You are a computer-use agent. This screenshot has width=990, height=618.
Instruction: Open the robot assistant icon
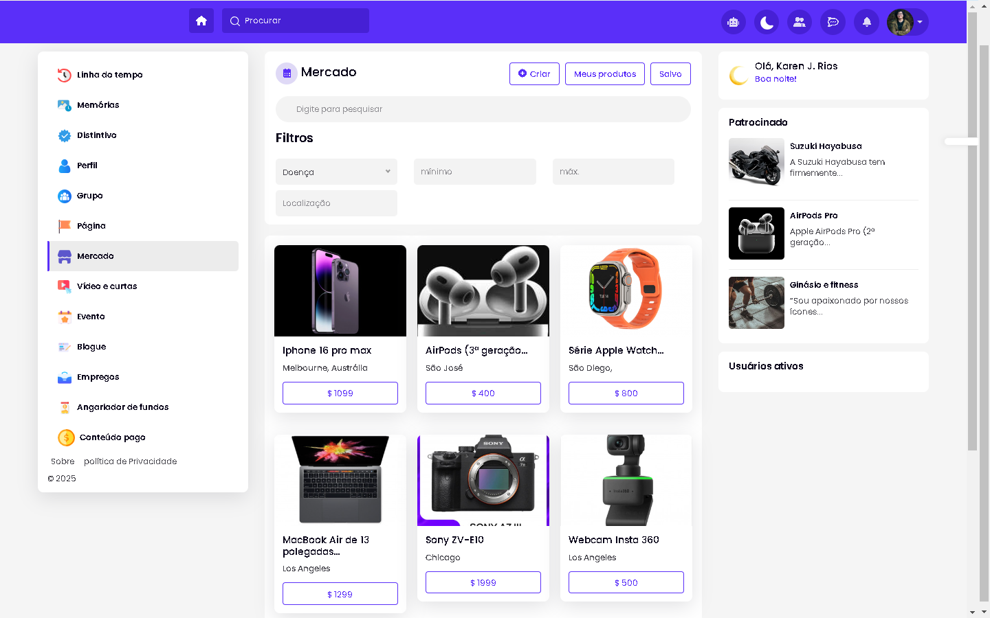(733, 22)
